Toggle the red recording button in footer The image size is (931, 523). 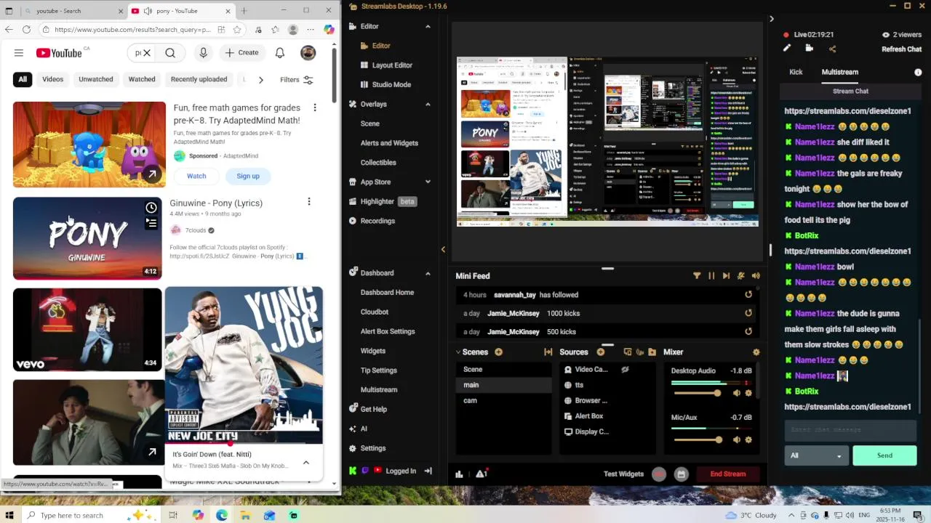659,474
